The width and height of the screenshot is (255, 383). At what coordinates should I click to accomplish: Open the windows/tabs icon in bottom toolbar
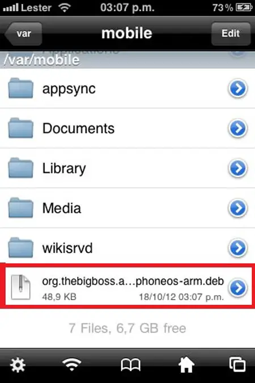(237, 364)
